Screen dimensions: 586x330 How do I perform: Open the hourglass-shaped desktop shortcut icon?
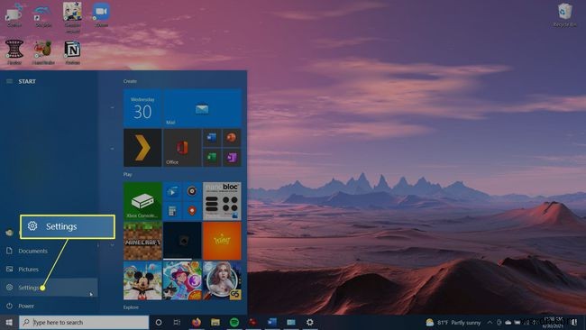pyautogui.click(x=14, y=52)
